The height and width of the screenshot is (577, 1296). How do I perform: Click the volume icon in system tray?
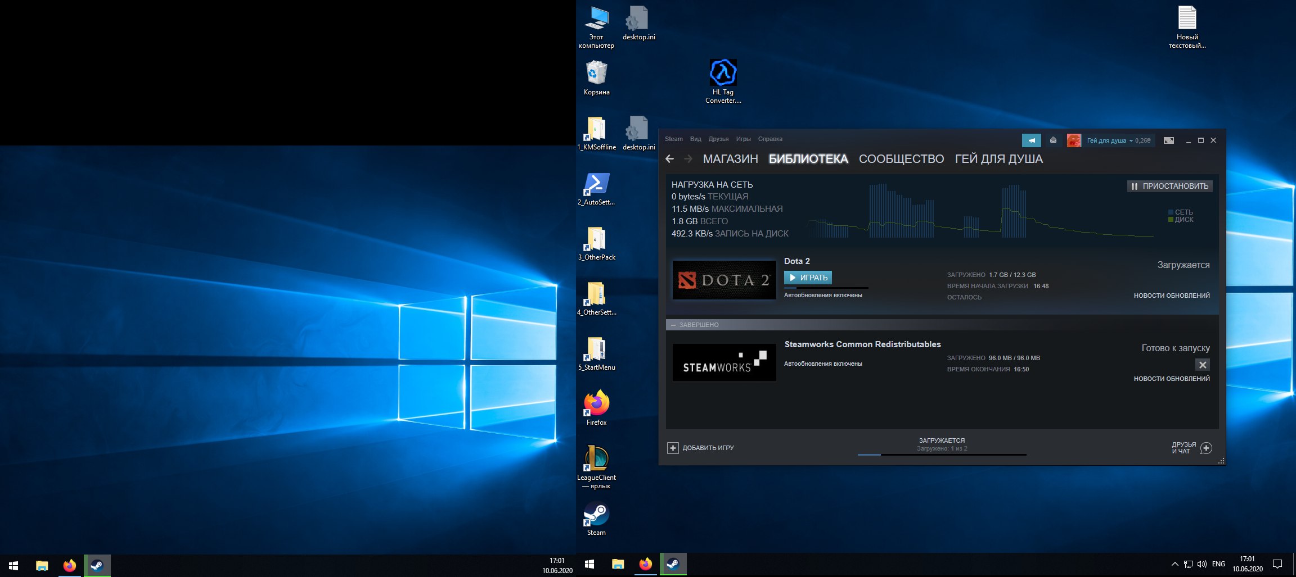pos(1202,564)
